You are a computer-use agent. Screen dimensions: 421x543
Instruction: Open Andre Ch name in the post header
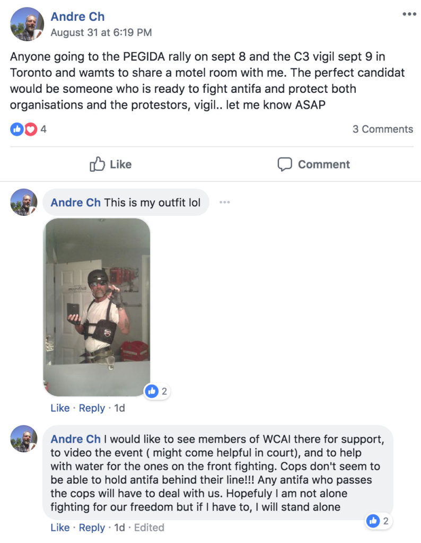pos(77,16)
